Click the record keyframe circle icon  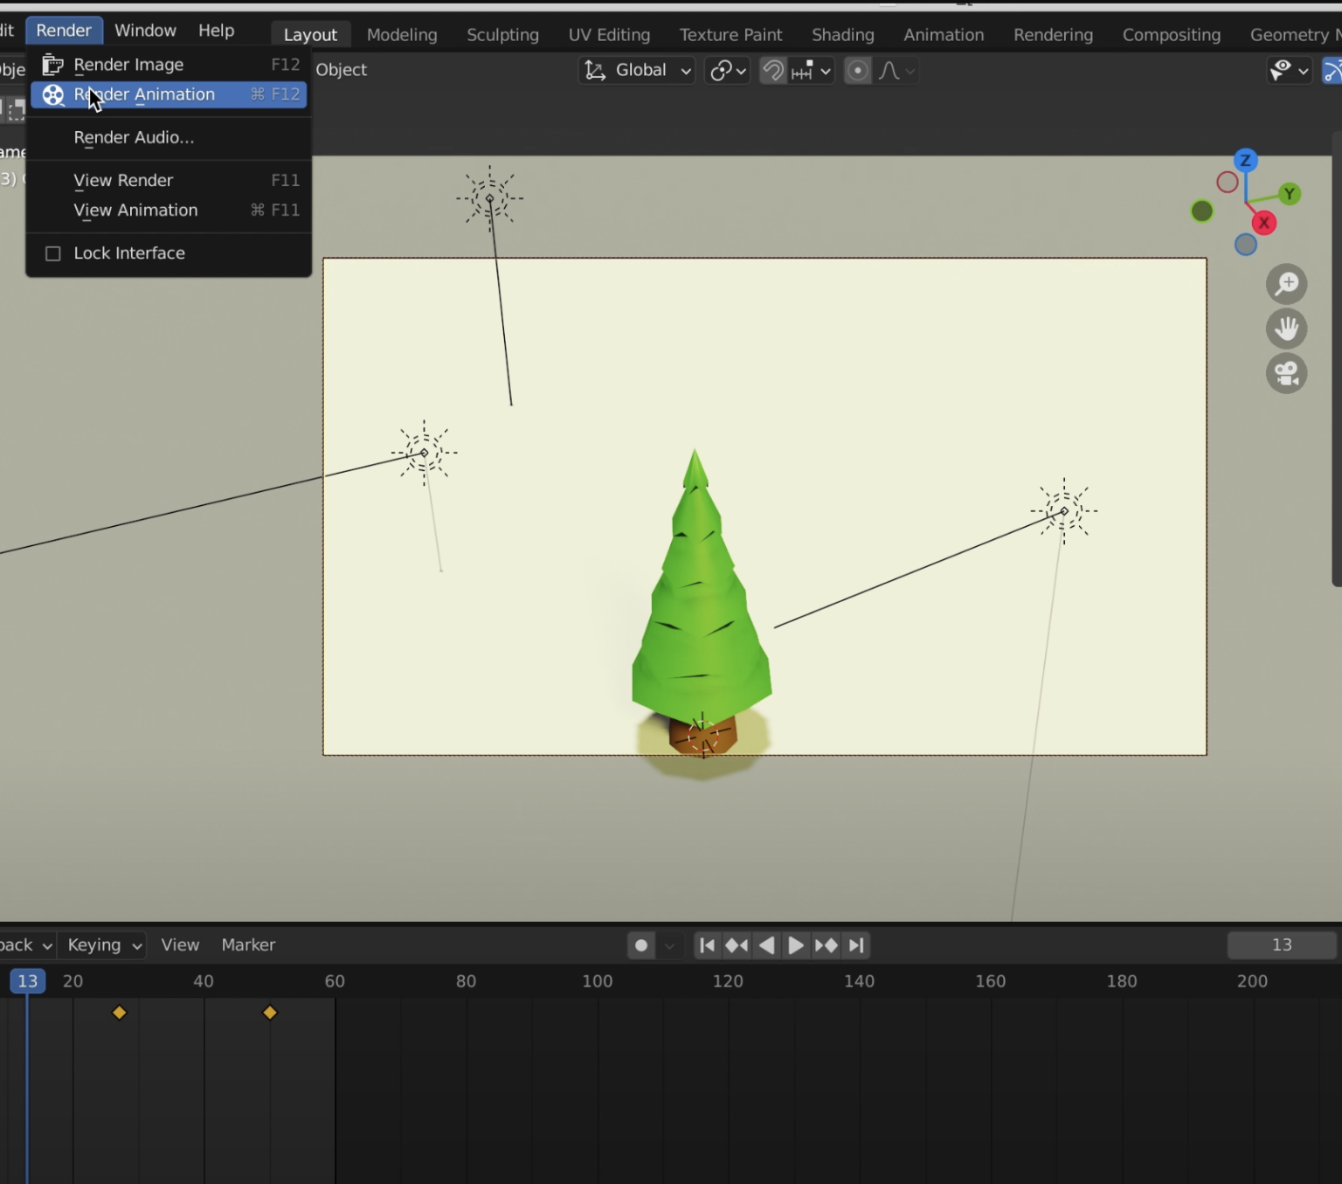[x=640, y=945]
